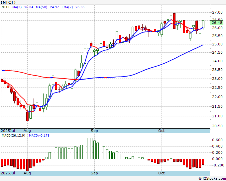Click the MA(3) legend label
The width and height of the screenshot is (226, 181).
[17, 7]
